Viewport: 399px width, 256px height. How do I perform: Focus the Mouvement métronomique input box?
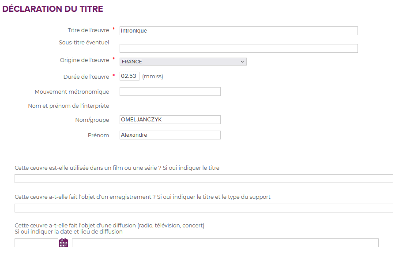(x=170, y=91)
